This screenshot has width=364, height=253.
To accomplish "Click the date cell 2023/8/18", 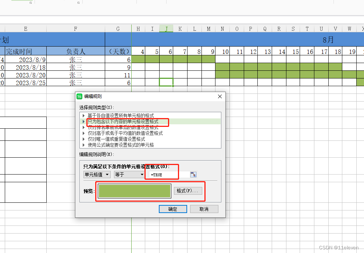I will 26,67.
